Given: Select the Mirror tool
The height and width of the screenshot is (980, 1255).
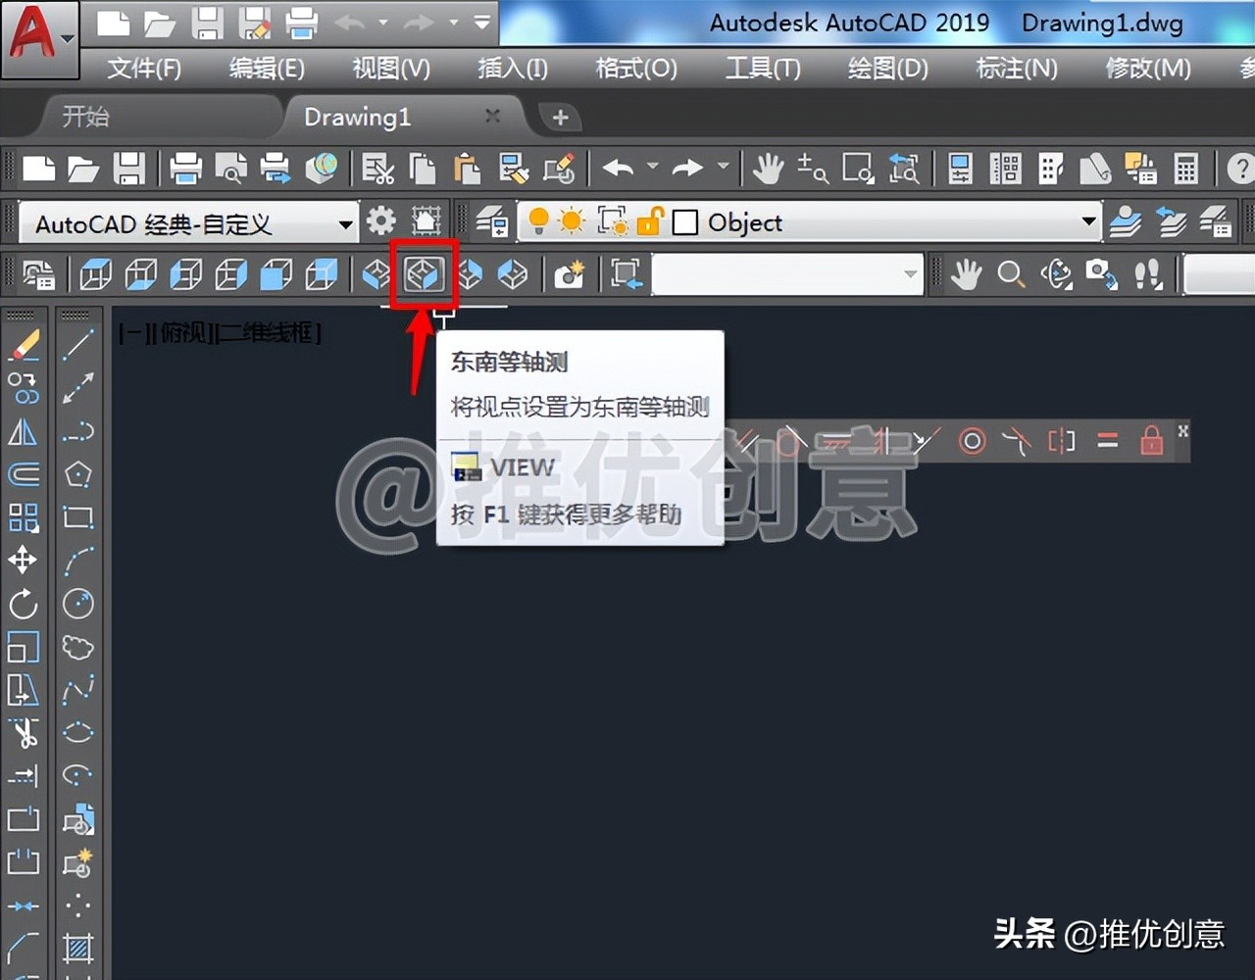Looking at the screenshot, I should coord(24,431).
